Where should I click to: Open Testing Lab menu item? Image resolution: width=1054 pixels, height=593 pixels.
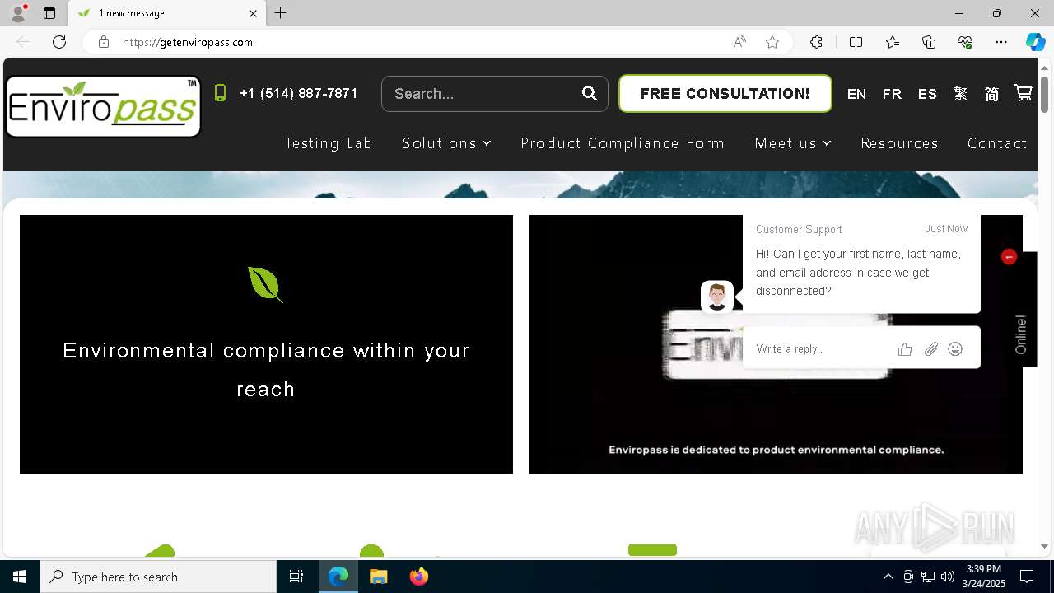point(329,143)
